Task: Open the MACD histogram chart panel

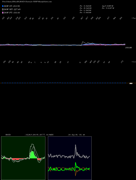Action: pyautogui.click(x=23, y=158)
